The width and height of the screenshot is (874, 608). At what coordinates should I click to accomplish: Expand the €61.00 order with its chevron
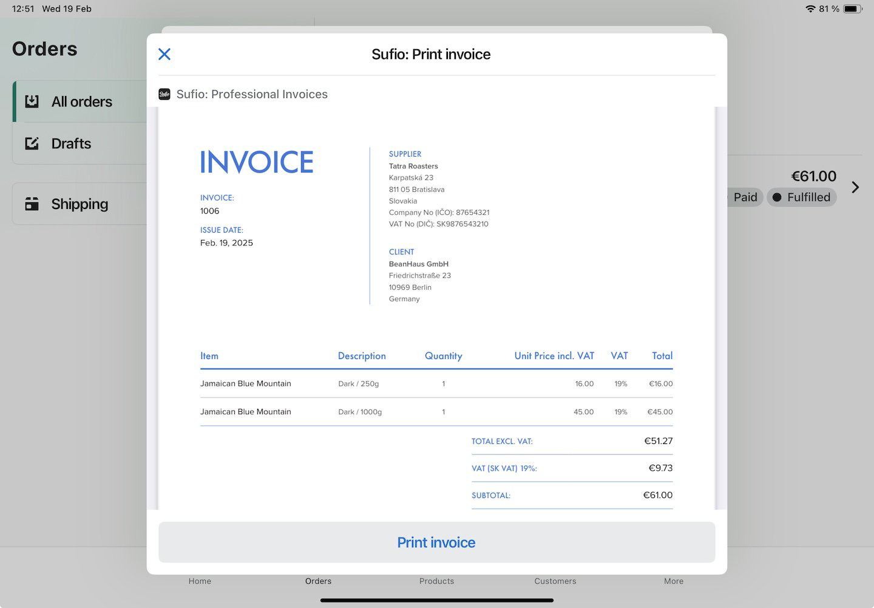click(x=855, y=188)
